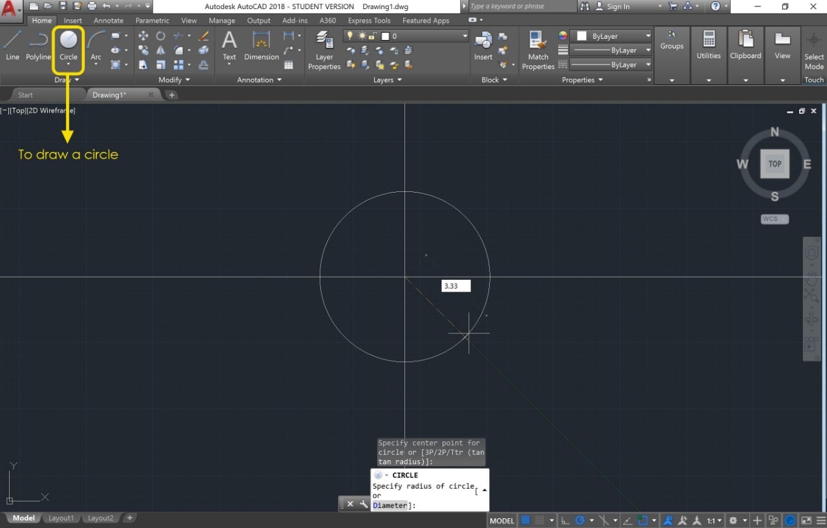The width and height of the screenshot is (827, 528).
Task: Open the Manage ribbon tab
Action: [x=222, y=21]
